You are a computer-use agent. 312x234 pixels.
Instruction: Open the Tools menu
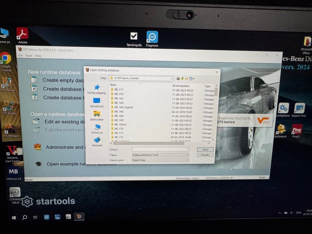pyautogui.click(x=28, y=56)
